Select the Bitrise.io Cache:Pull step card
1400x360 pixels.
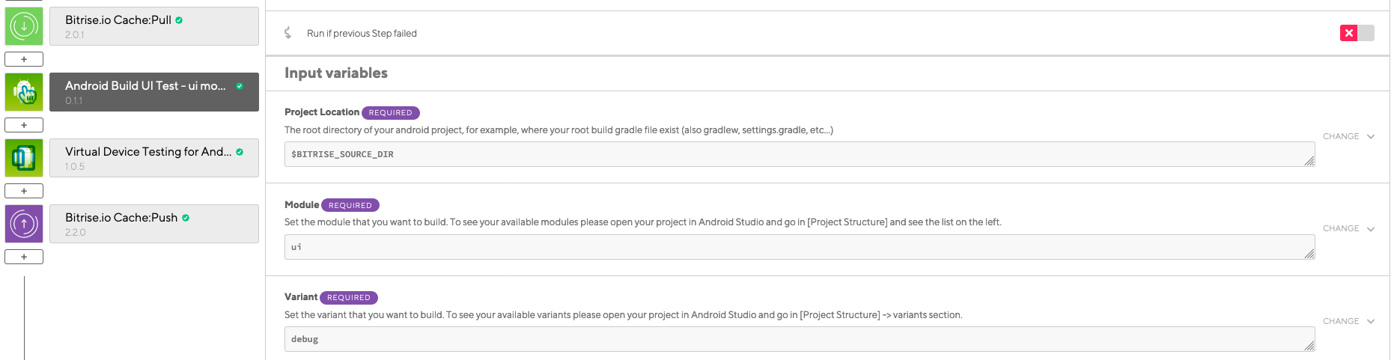pos(153,26)
